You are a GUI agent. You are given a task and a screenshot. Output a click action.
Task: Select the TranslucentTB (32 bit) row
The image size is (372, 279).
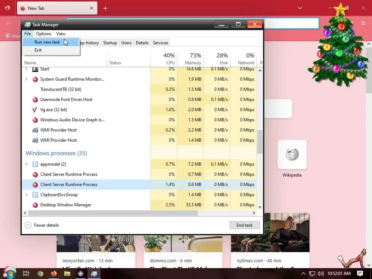click(139, 89)
